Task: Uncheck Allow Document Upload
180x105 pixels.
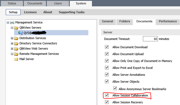Action: (107, 54)
